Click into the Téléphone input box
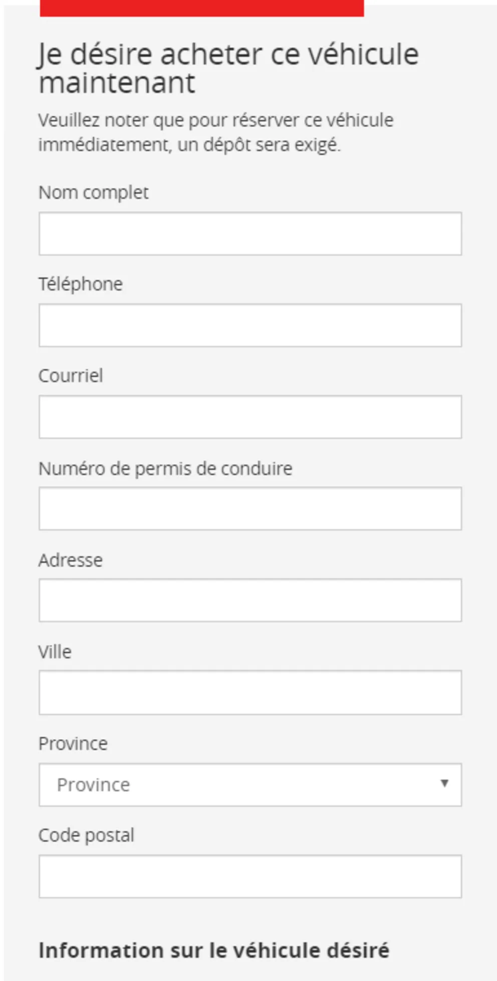The height and width of the screenshot is (981, 497). (x=250, y=325)
